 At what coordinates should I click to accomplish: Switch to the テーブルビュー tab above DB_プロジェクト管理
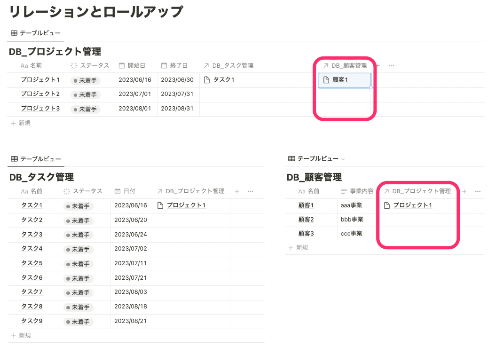point(36,33)
